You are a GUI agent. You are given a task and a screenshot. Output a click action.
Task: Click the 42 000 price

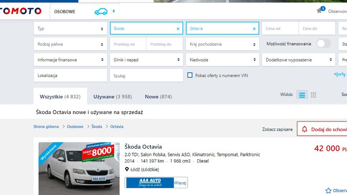point(327,148)
